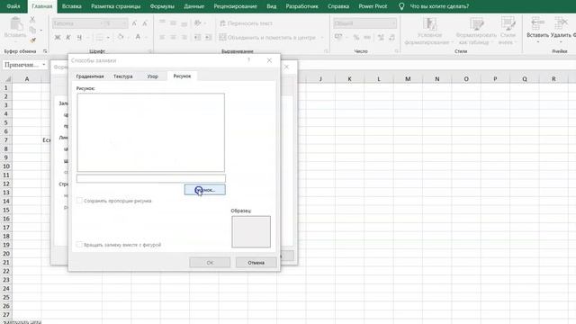Switch to the Градиентная tab

click(x=90, y=76)
